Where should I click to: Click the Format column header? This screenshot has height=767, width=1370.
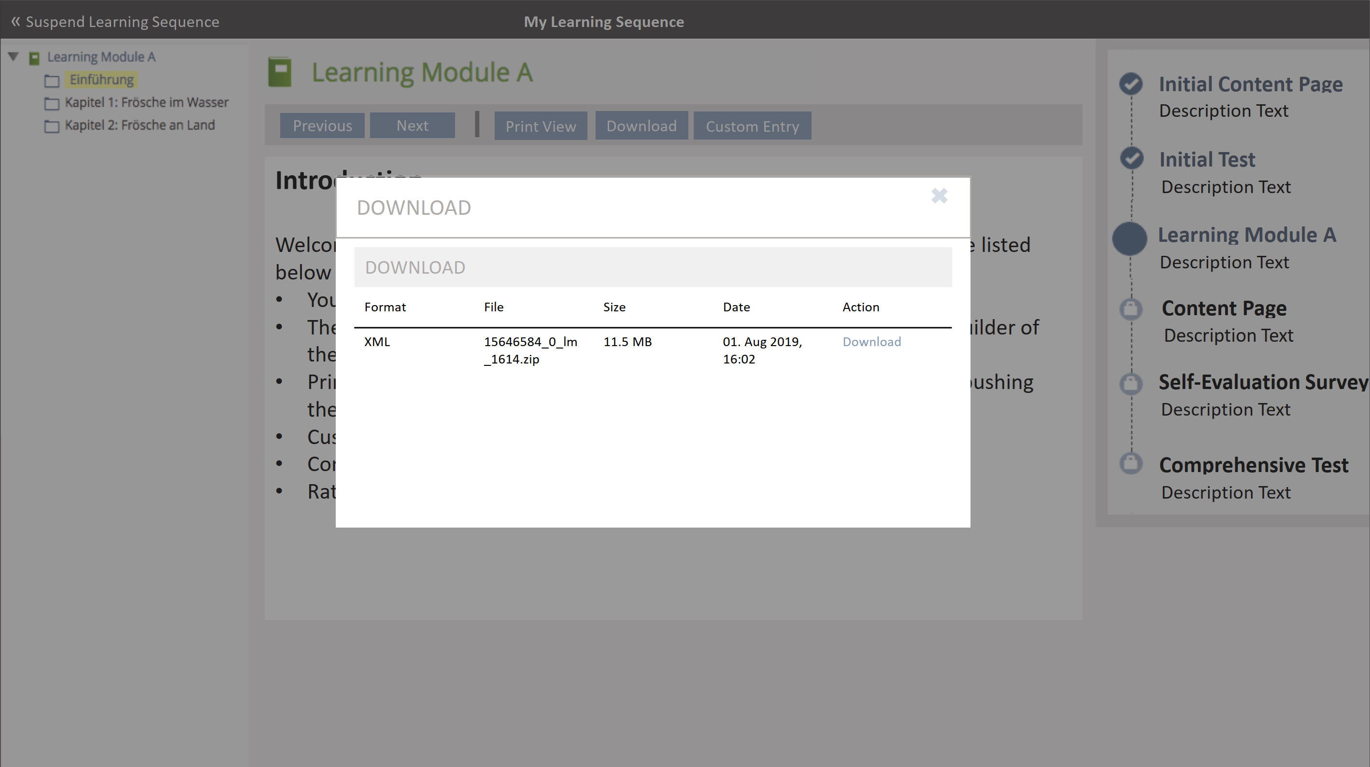coord(385,307)
